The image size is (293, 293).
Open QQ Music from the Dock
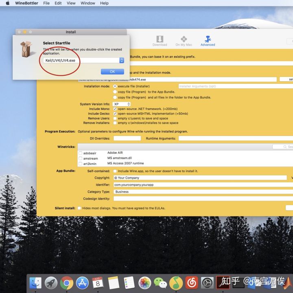[176, 283]
